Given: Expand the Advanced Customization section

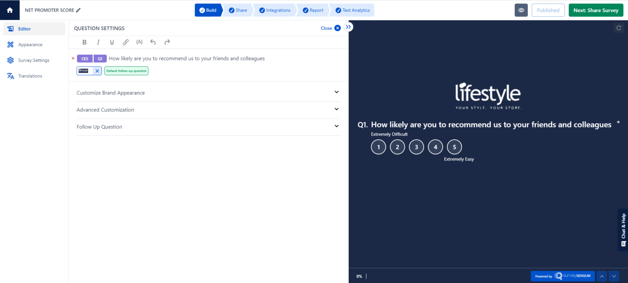Looking at the screenshot, I should (336, 109).
